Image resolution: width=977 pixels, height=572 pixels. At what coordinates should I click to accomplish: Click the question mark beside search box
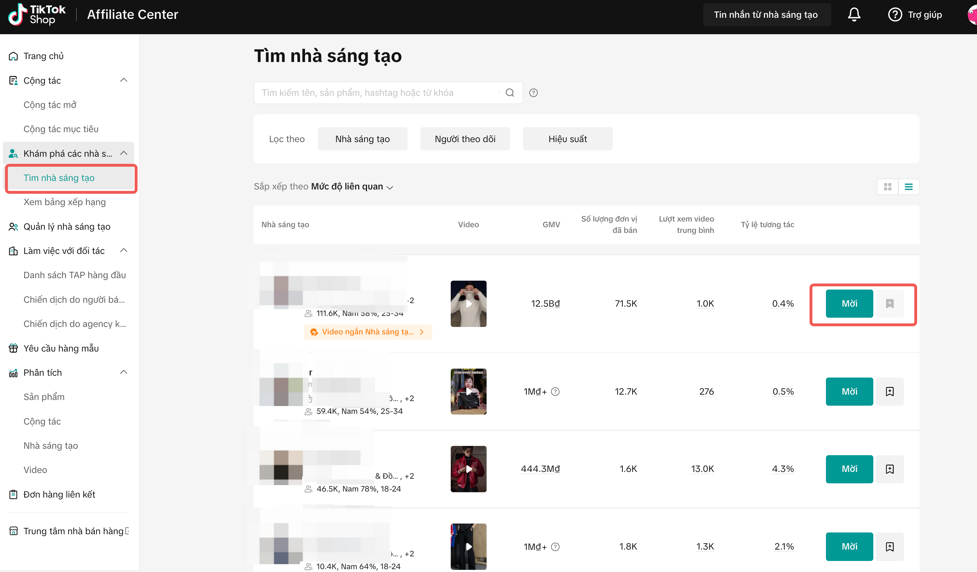click(533, 93)
